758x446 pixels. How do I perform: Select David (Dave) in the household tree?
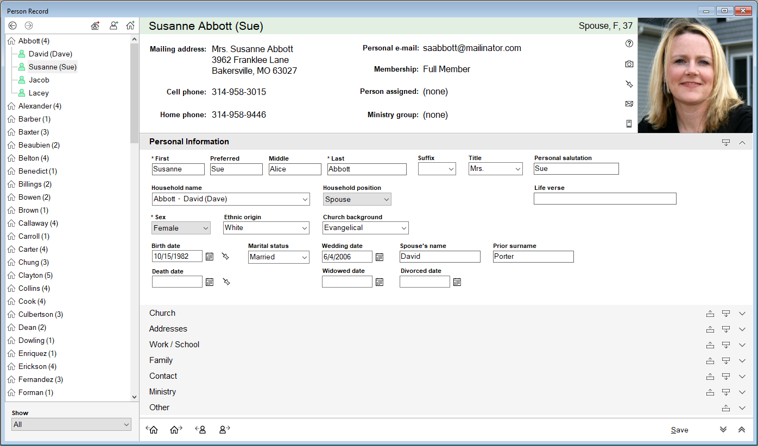click(x=50, y=54)
